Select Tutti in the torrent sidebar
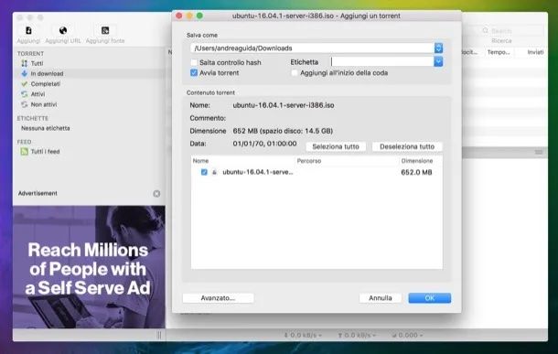Viewport: 558px width, 354px height. pyautogui.click(x=37, y=63)
